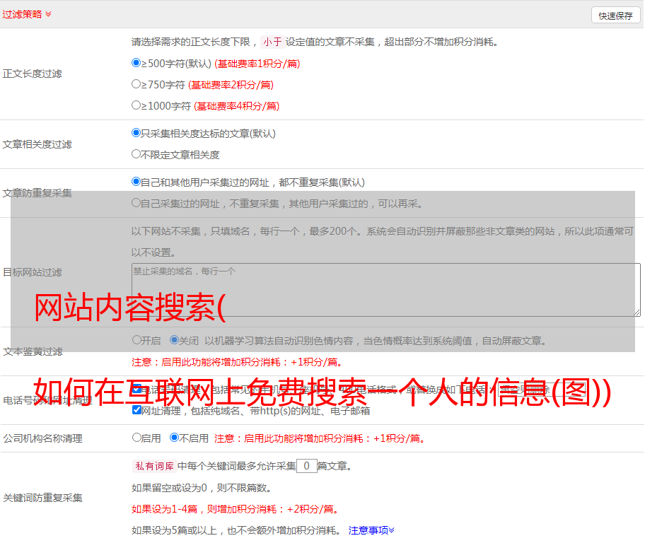
Task: Select 启用 for 公司机构名称清理
Action: (136, 437)
